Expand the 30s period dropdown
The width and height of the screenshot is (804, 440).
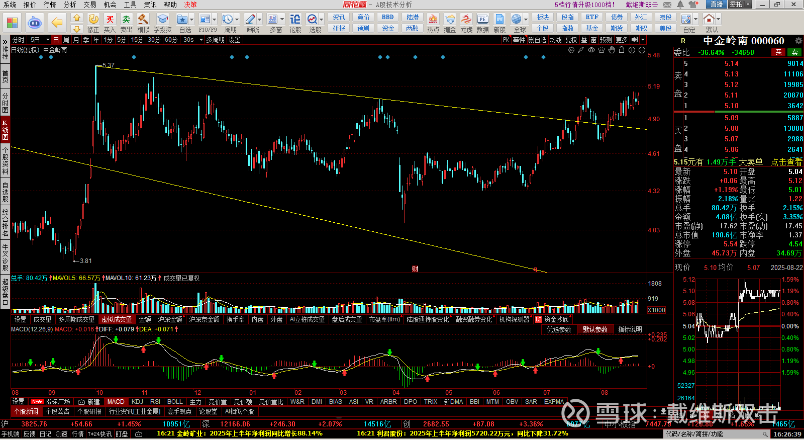[201, 40]
